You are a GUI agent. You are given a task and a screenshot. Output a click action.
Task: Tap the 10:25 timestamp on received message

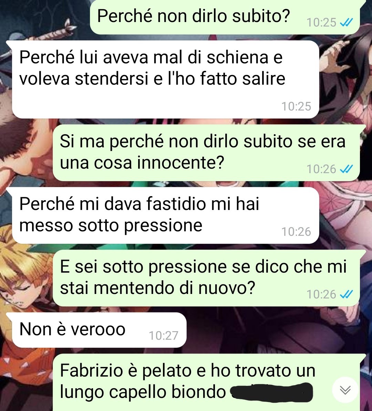pos(296,106)
